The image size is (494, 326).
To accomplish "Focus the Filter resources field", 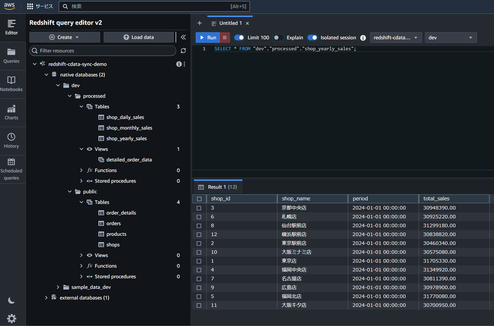I will [x=103, y=51].
